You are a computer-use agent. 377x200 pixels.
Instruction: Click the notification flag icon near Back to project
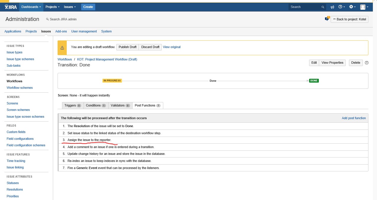coord(327,19)
